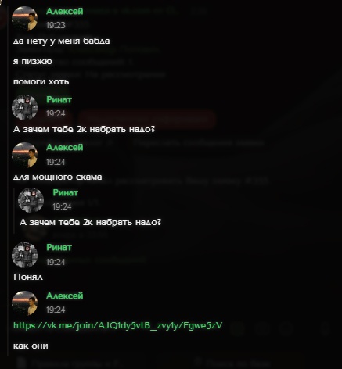This screenshot has width=342, height=369.
Task: Select the last message 'как они'
Action: point(31,346)
